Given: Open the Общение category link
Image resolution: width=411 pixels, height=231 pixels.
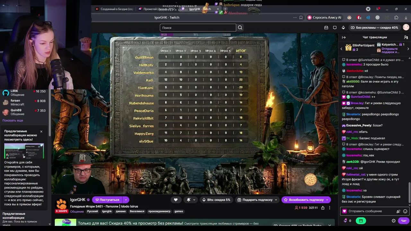Looking at the screenshot, I should click(x=77, y=211).
